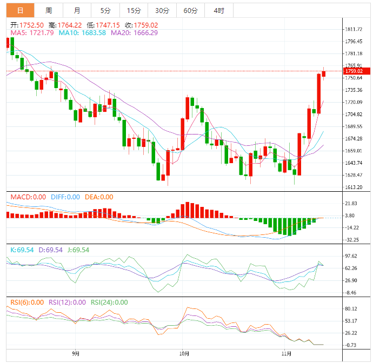Click the tall red candlestick rising to 1755
The height and width of the screenshot is (363, 373).
coord(319,93)
